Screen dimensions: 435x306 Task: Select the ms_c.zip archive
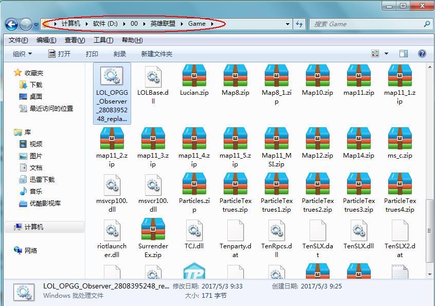[400, 143]
